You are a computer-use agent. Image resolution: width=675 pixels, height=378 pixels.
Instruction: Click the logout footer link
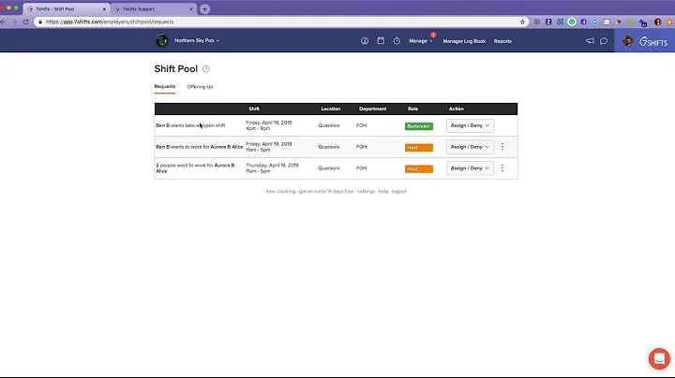(399, 191)
